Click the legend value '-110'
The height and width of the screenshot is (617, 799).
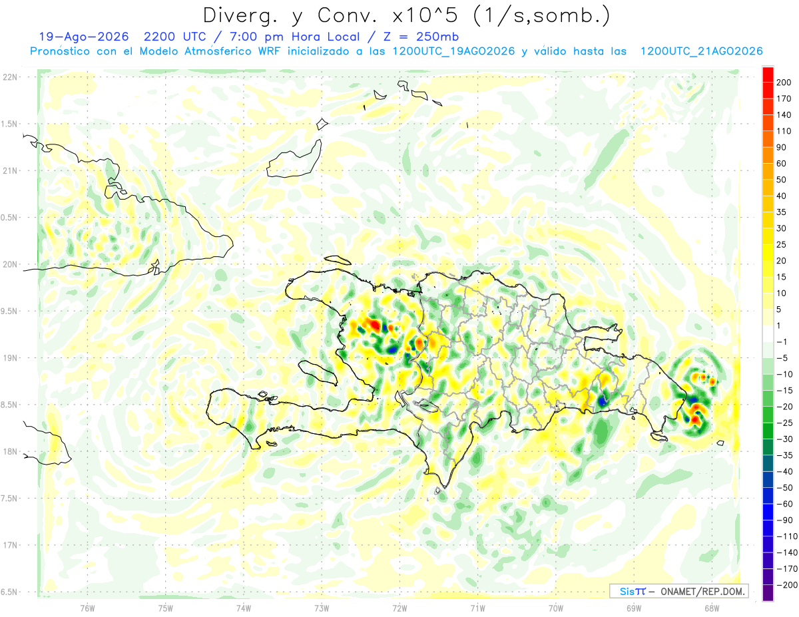coord(786,536)
